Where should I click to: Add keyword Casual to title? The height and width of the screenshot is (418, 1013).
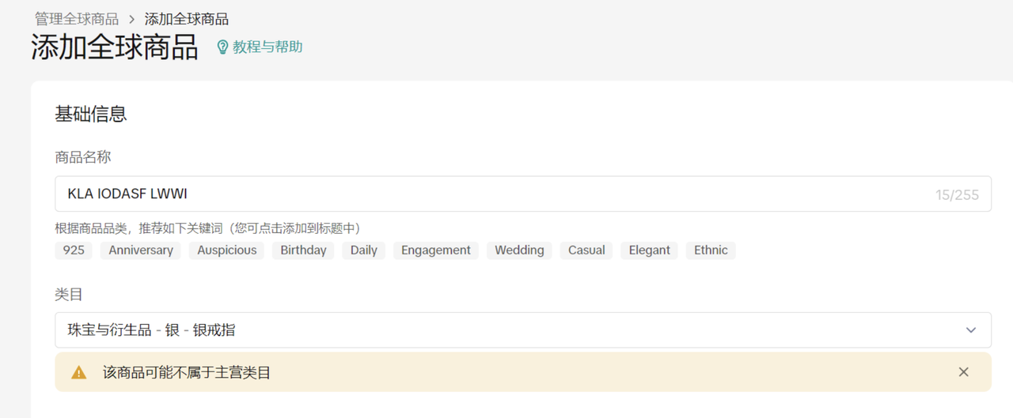pyautogui.click(x=586, y=250)
